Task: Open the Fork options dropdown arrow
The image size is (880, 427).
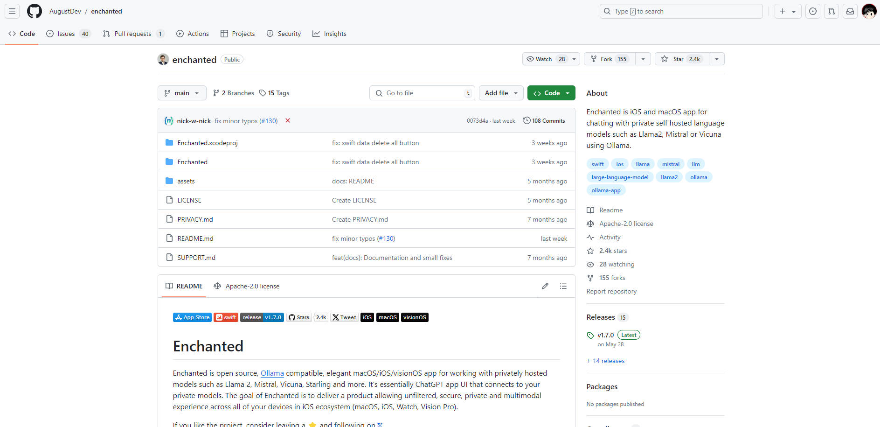Action: pos(643,59)
